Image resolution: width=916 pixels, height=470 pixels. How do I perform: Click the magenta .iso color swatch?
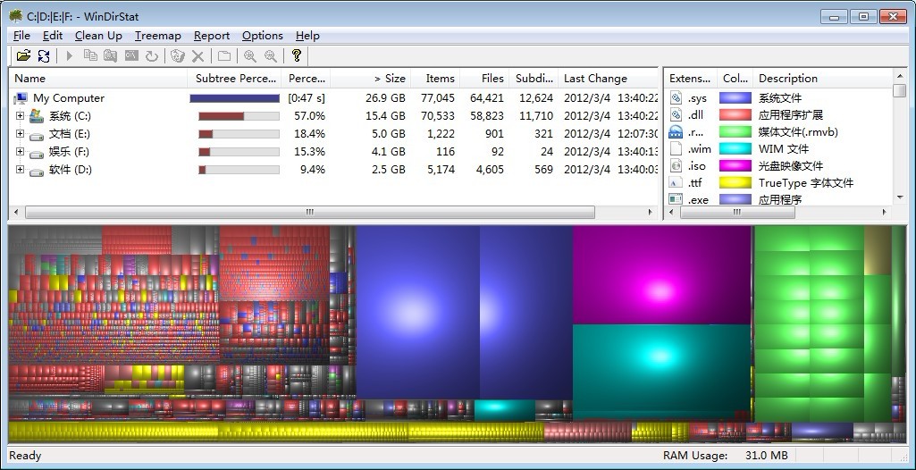pyautogui.click(x=735, y=166)
